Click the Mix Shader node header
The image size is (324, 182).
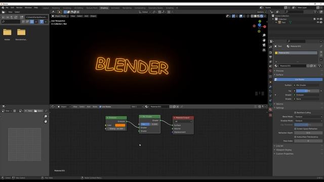150,117
